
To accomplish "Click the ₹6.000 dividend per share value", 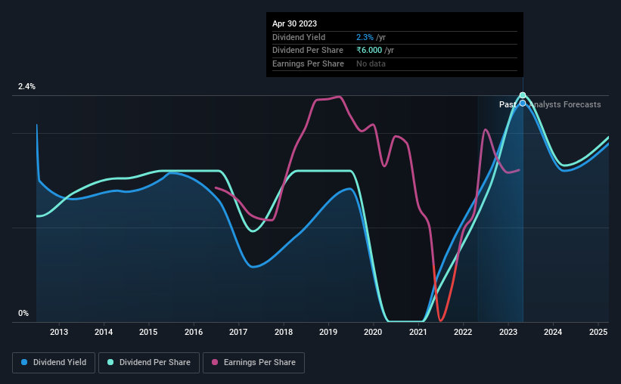I will 369,51.
